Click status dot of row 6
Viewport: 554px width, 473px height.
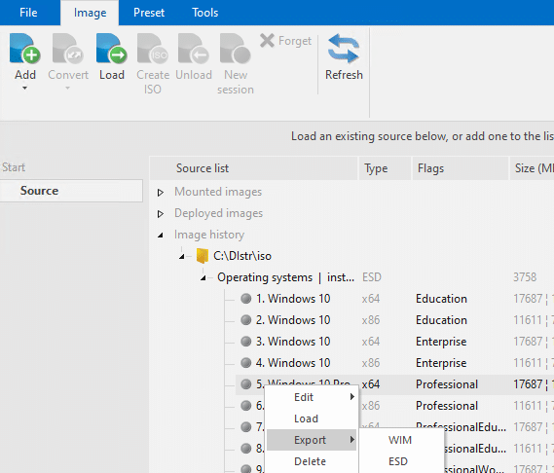pos(246,406)
